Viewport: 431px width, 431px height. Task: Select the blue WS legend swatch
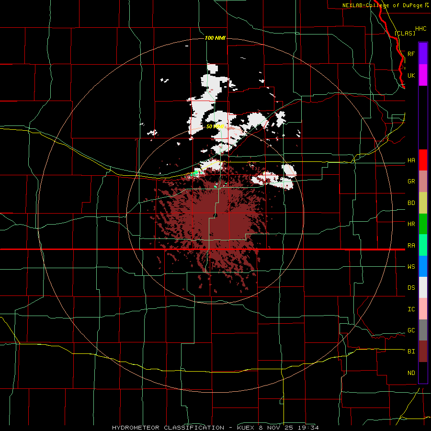(423, 266)
